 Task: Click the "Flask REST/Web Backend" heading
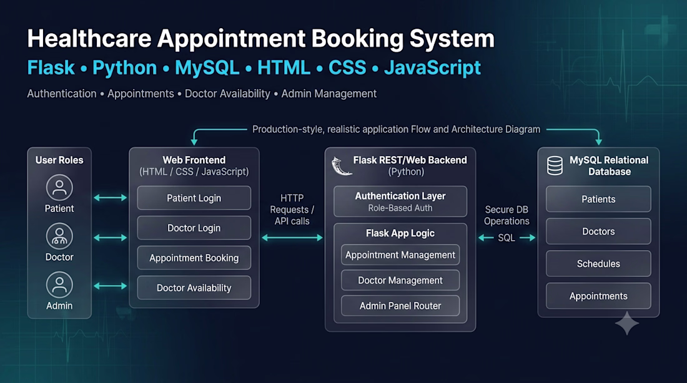pyautogui.click(x=410, y=160)
